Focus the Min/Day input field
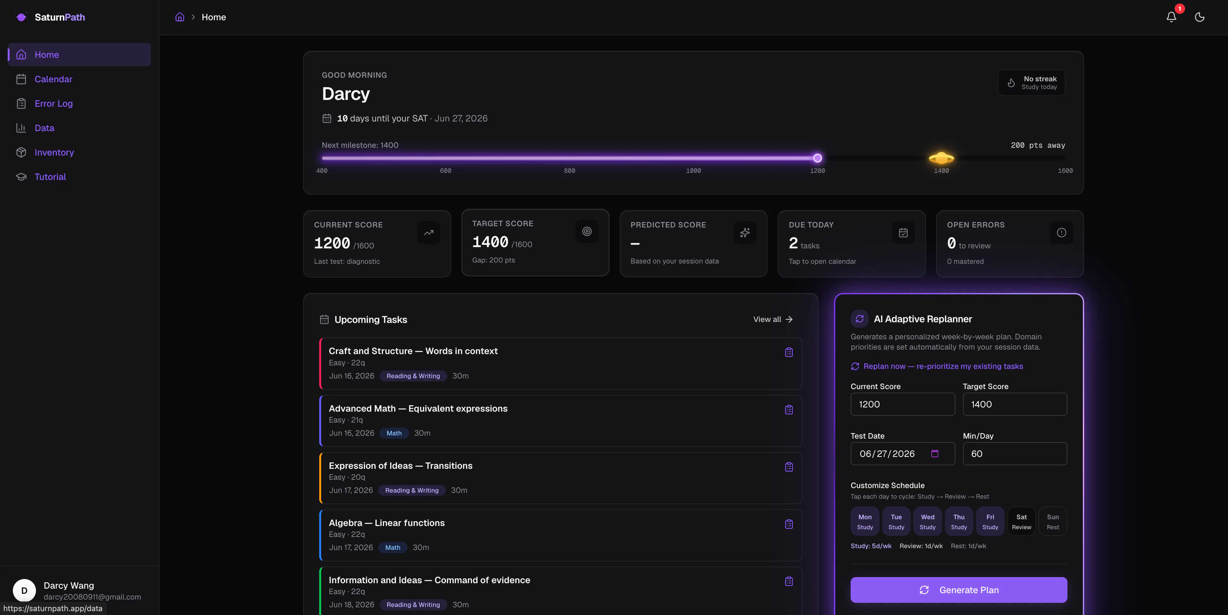The width and height of the screenshot is (1228, 615). click(x=1015, y=454)
